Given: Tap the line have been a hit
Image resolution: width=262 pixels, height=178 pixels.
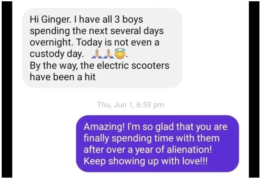Looking at the screenshot, I should pos(63,77).
